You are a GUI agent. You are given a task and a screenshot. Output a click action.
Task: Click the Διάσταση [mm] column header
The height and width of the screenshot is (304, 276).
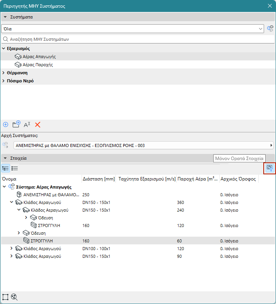click(99, 179)
